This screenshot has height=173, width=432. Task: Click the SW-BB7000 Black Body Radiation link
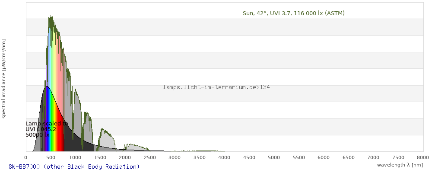[74, 167]
